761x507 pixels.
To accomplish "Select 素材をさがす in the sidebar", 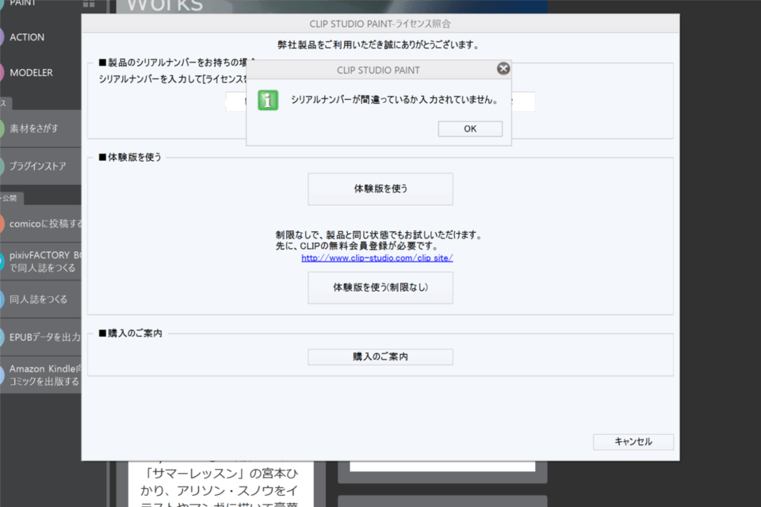I will (x=40, y=128).
